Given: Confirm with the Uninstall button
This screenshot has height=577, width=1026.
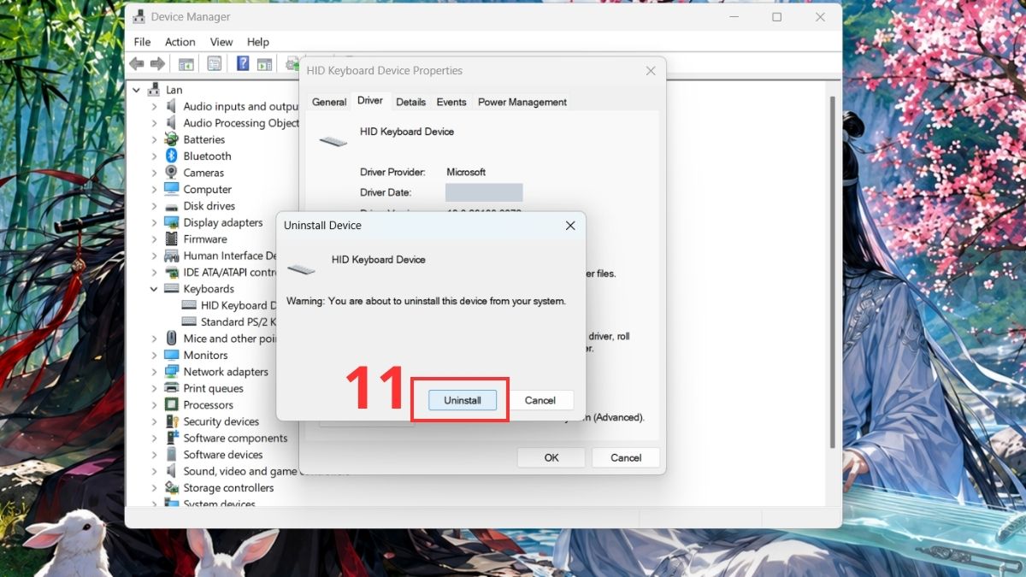Looking at the screenshot, I should coord(463,400).
